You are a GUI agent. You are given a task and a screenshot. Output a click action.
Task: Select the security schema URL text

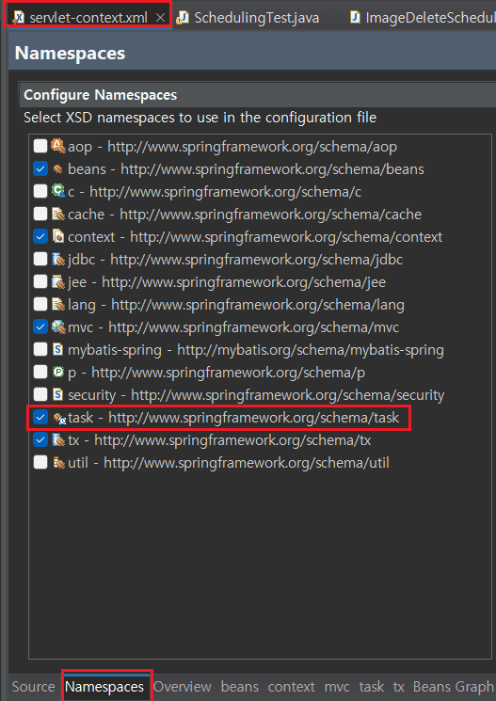tap(288, 395)
